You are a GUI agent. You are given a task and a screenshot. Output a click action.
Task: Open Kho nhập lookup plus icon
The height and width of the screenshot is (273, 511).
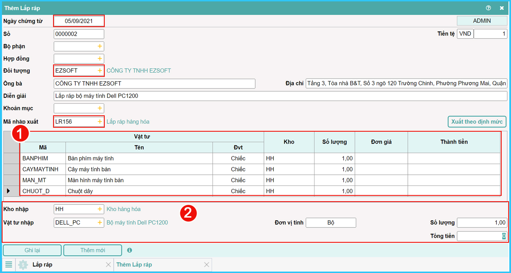click(100, 209)
